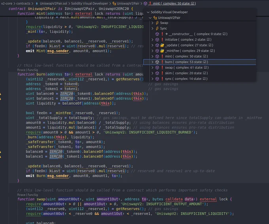
Task: Click the cube icon on the initialize row
Action: click(x=157, y=40)
